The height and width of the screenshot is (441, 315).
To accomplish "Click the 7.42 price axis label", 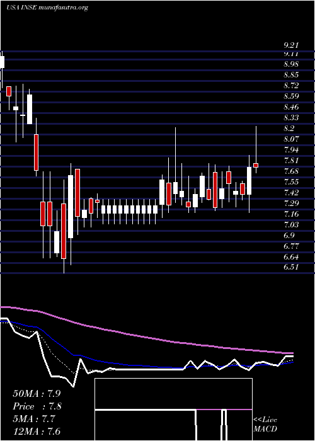I will tap(291, 192).
